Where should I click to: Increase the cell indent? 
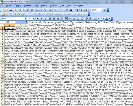(x=90, y=18)
